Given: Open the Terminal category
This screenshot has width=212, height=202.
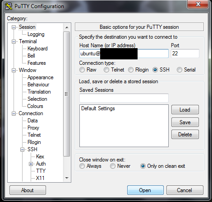Looking at the screenshot, I should pyautogui.click(x=28, y=41).
